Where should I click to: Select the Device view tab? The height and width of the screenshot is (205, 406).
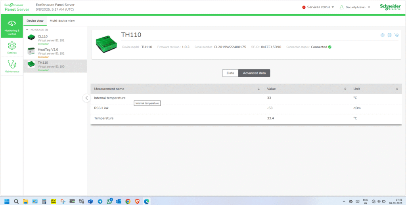[35, 21]
